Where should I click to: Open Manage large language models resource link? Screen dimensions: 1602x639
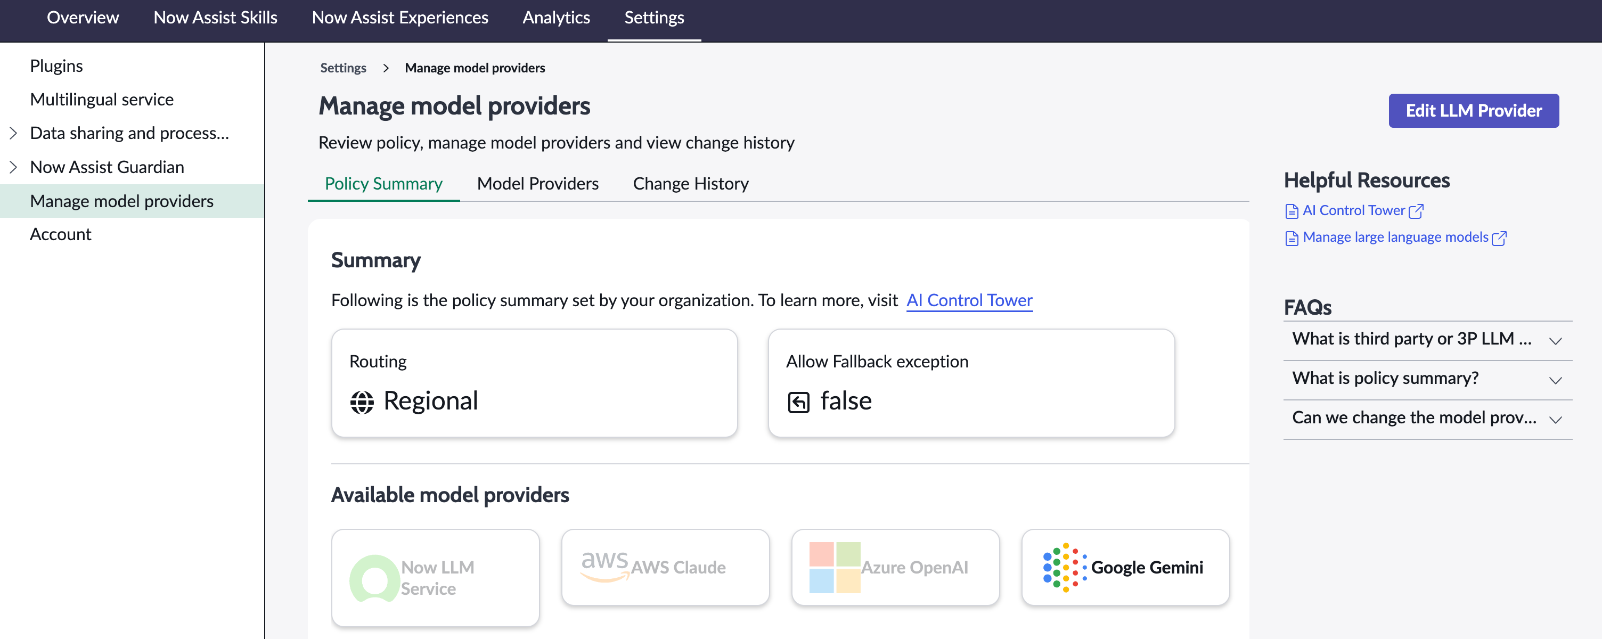(1395, 237)
